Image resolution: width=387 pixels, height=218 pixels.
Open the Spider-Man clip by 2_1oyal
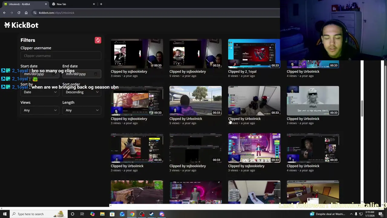(254, 53)
